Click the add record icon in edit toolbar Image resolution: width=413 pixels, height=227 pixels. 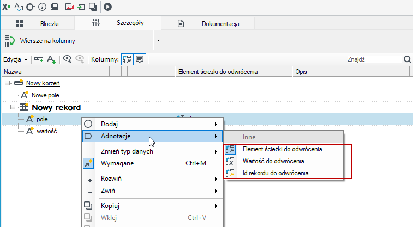click(x=39, y=59)
